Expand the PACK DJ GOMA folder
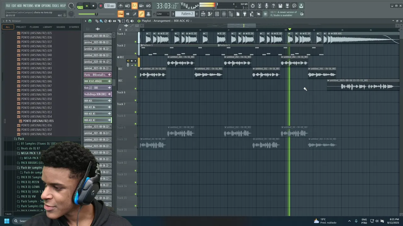Image resolution: width=403 pixels, height=226 pixels. pos(18,187)
